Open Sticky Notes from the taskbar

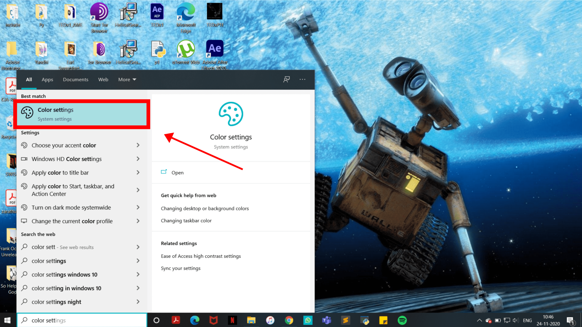tap(383, 320)
